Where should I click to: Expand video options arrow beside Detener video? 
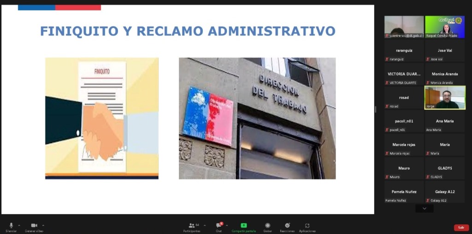click(43, 225)
